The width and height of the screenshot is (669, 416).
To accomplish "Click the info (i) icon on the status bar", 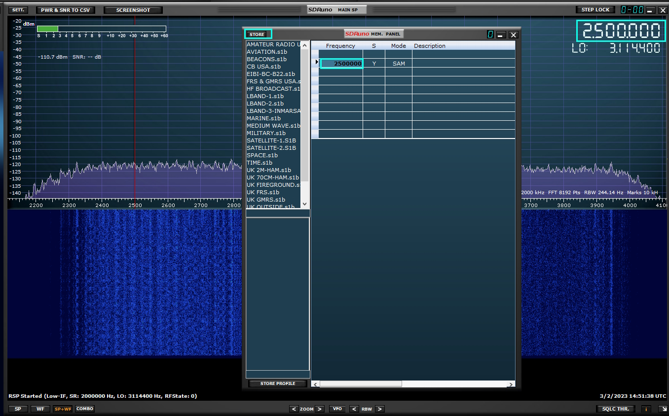I will click(x=646, y=409).
